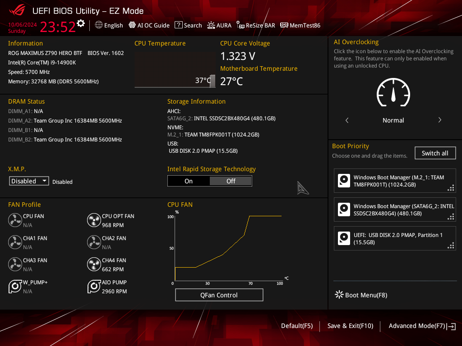Click the ROG logo icon

(18, 10)
